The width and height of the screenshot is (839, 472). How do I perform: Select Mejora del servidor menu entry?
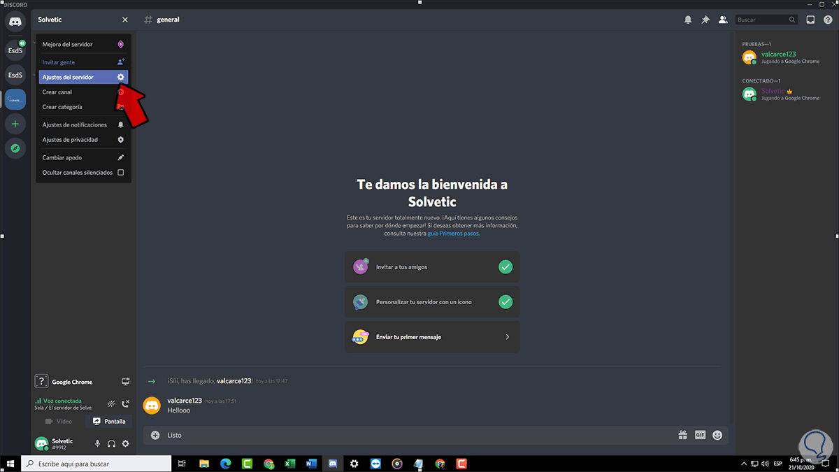pyautogui.click(x=83, y=44)
